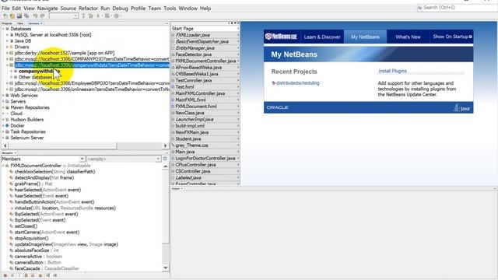This screenshot has height=280, width=498.
Task: Toggle Sort by Name in Navigator
Action: pos(48,275)
